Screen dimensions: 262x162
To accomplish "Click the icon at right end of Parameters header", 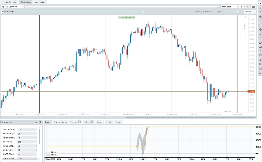I will point(40,122).
